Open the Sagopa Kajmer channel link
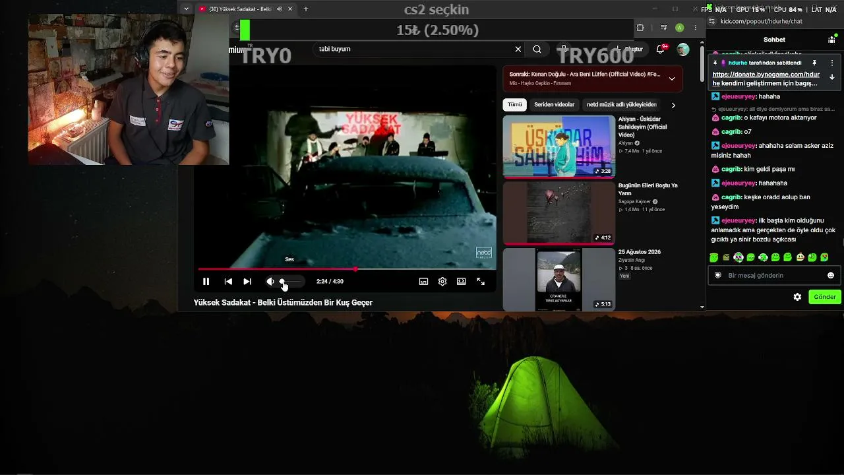Screen dimensions: 844x475 click(x=636, y=201)
